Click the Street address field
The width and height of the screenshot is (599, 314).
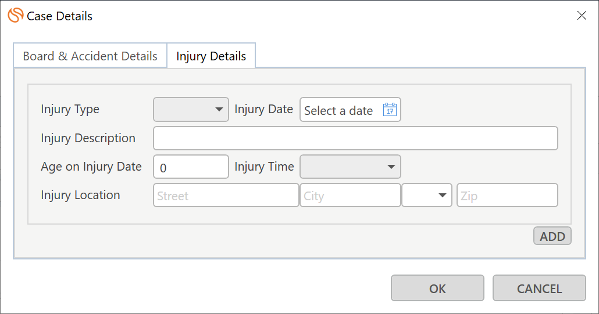(226, 195)
